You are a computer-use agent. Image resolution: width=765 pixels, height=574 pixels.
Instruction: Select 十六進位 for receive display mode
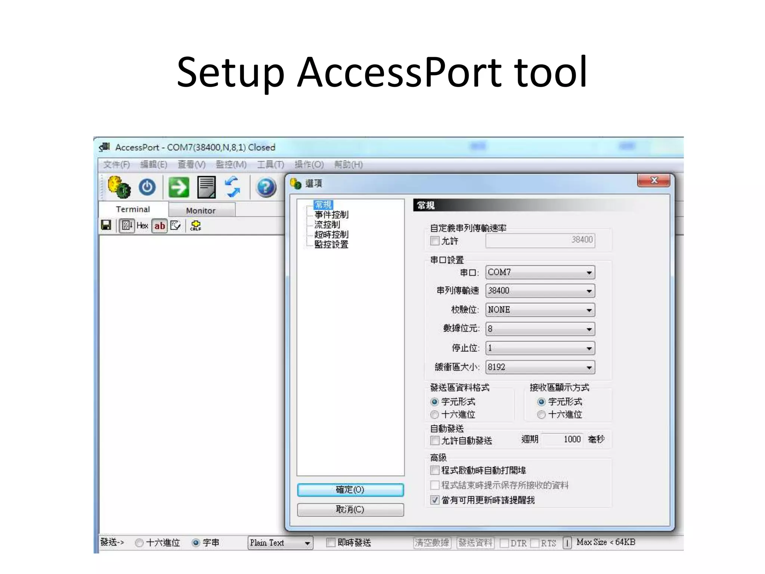coord(541,414)
